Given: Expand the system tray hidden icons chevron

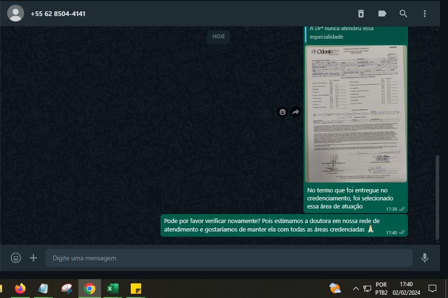Looking at the screenshot, I should click(x=356, y=289).
